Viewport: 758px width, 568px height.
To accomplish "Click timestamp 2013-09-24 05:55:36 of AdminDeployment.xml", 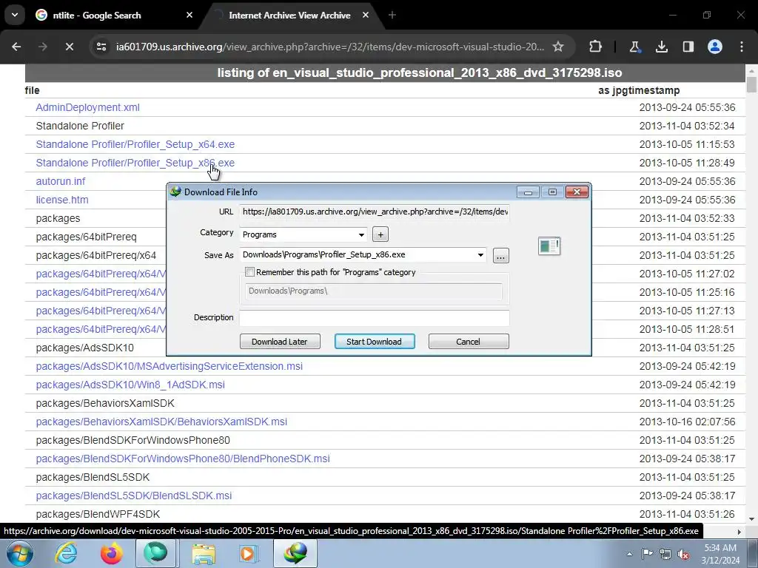I will pyautogui.click(x=687, y=107).
